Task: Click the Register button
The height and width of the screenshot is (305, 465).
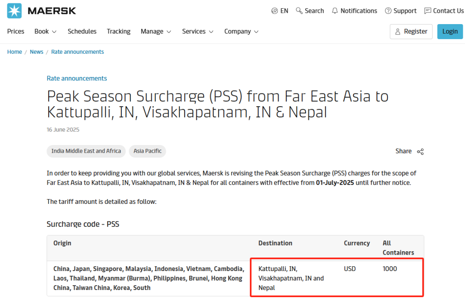Action: 411,31
